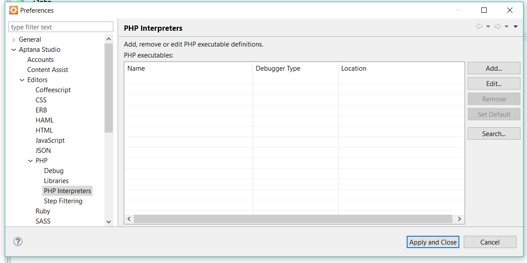Go back using the left arrow icon

(479, 27)
